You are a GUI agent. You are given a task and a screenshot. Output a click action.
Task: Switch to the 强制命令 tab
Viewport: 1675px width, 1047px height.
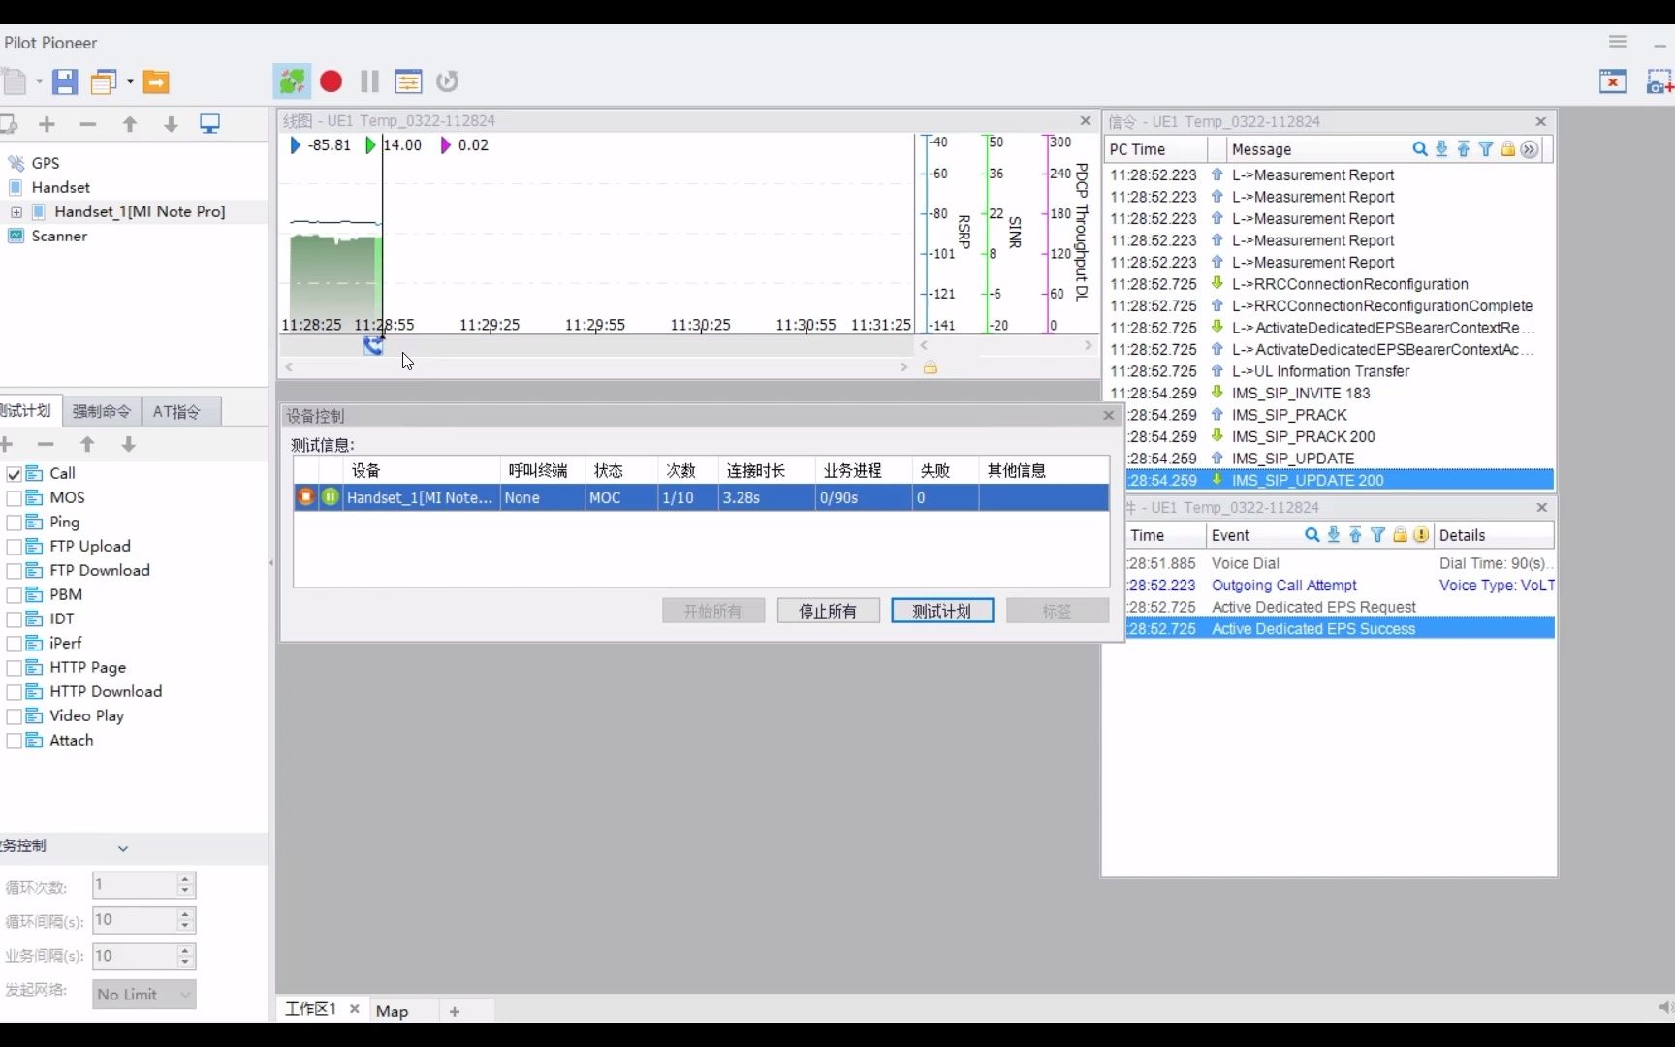101,411
